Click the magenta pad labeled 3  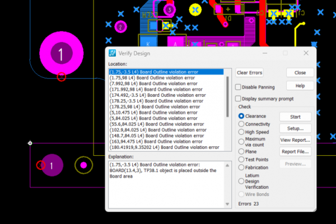pyautogui.click(x=169, y=10)
